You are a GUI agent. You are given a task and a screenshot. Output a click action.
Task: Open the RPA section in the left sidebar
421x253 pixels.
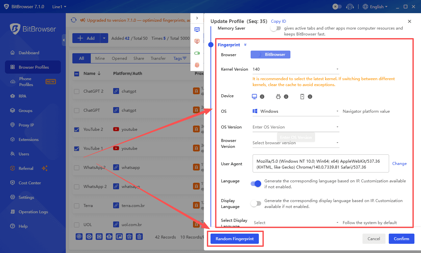coord(23,96)
